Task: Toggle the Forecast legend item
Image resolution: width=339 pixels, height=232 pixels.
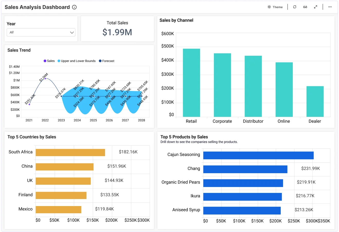Action: [x=107, y=61]
